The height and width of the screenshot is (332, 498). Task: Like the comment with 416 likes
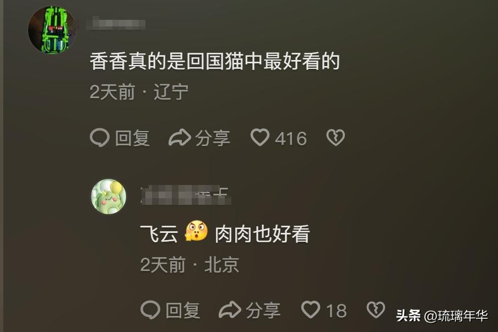[260, 138]
